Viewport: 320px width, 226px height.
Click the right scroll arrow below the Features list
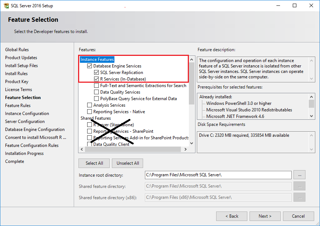coord(185,149)
